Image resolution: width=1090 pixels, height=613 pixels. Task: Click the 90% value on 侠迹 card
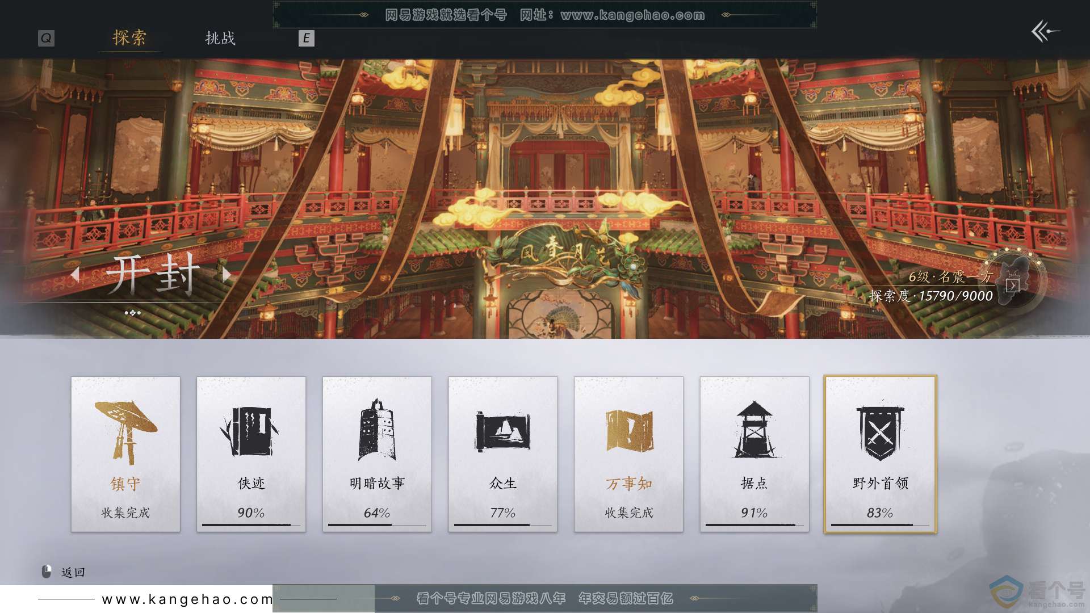pos(251,513)
